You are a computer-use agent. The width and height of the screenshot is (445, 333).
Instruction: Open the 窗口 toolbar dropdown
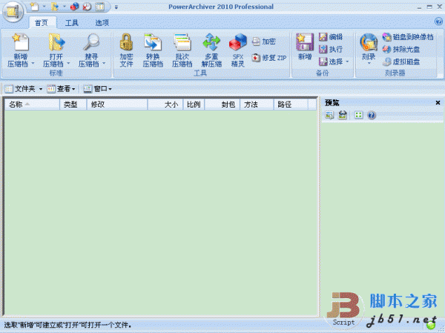(98, 89)
